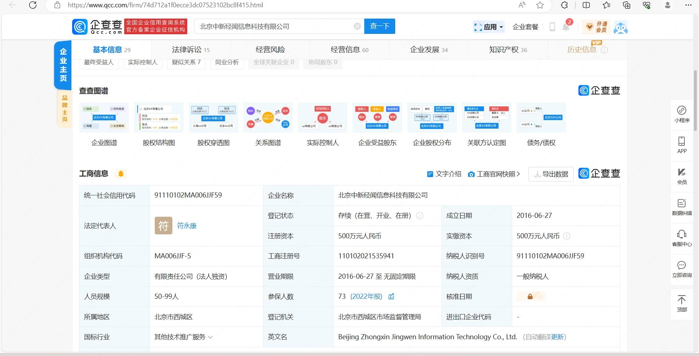Click the Qcc.com logo
The width and height of the screenshot is (699, 356).
pos(97,27)
